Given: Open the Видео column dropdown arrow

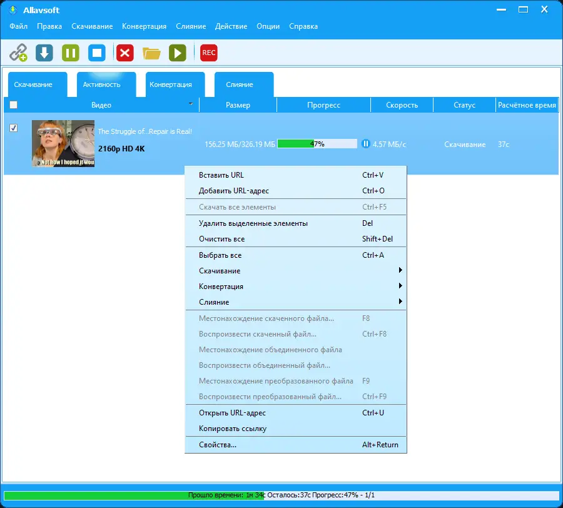Looking at the screenshot, I should 191,104.
